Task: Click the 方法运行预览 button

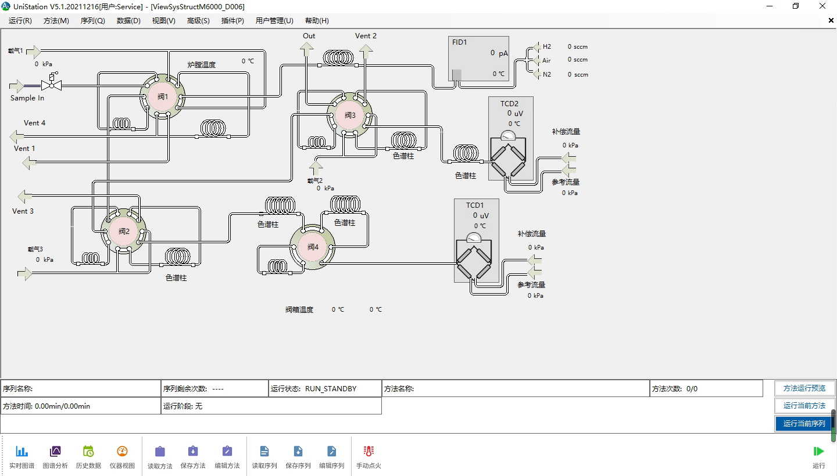Action: 804,388
